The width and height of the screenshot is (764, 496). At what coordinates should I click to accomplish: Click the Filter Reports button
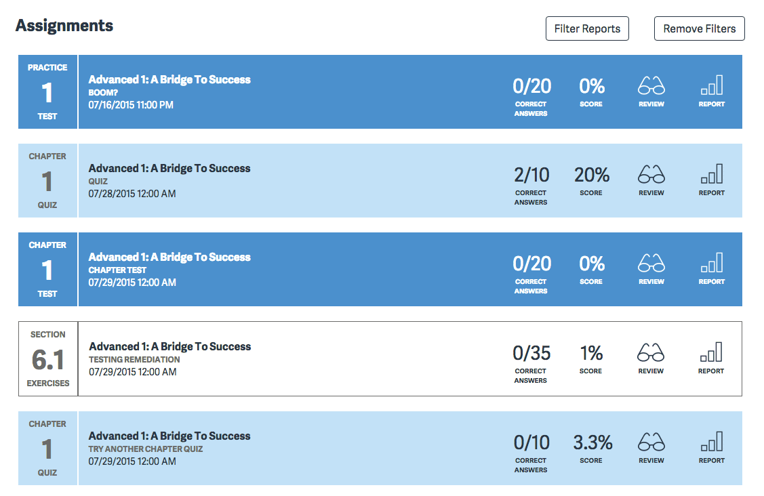[x=587, y=29]
